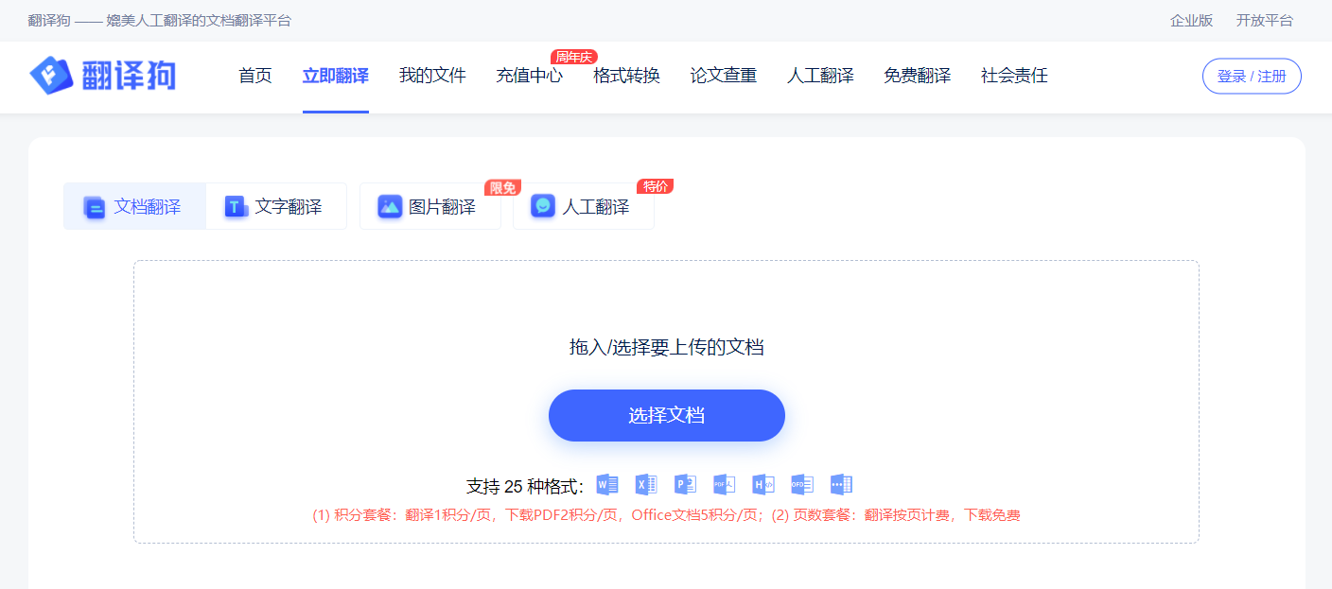Click the OFD format icon

pyautogui.click(x=802, y=484)
